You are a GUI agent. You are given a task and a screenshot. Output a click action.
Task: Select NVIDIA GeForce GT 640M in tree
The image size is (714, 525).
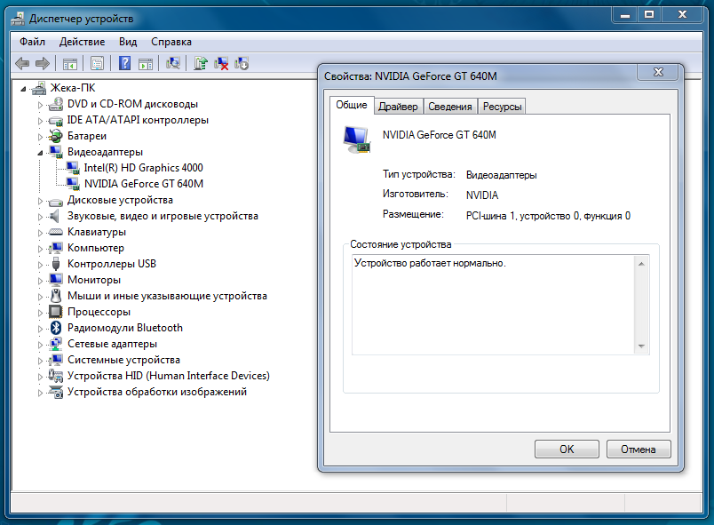click(x=144, y=184)
